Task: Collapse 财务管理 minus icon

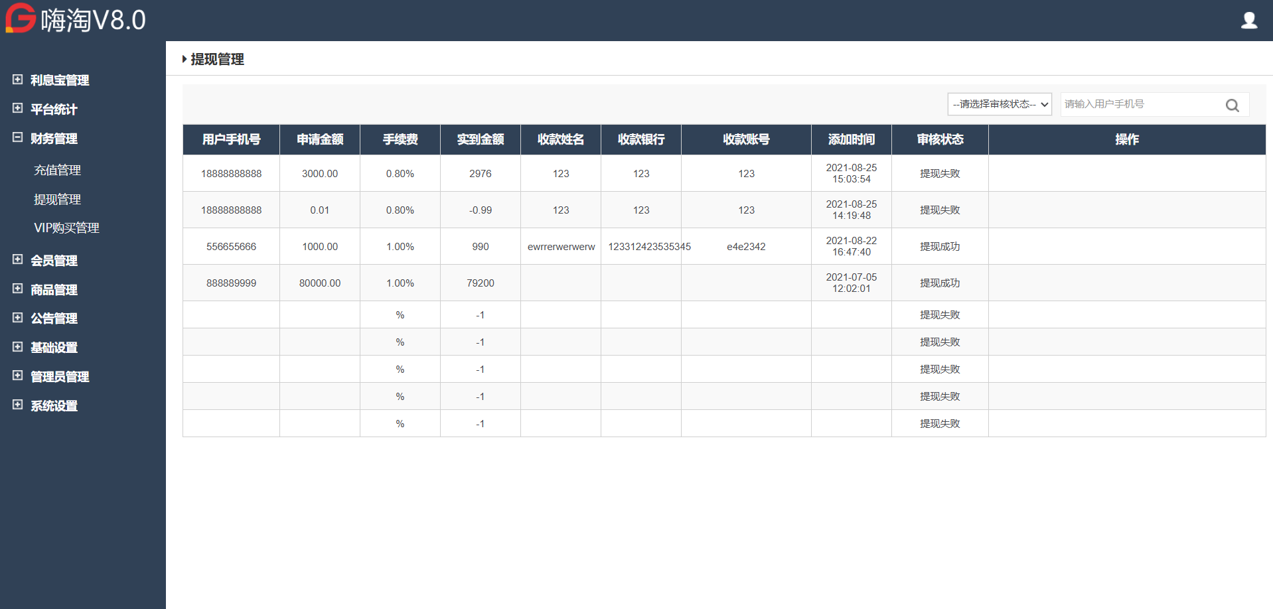Action: pyautogui.click(x=18, y=137)
